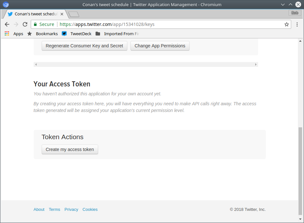Click the vertical scrollbar up arrow
Viewport: 304px width, 223px height.
(x=300, y=41)
